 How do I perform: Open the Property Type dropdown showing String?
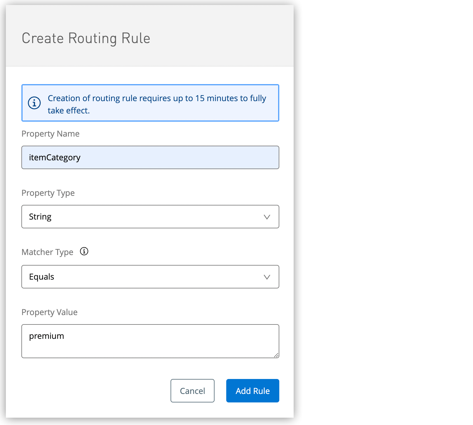150,217
